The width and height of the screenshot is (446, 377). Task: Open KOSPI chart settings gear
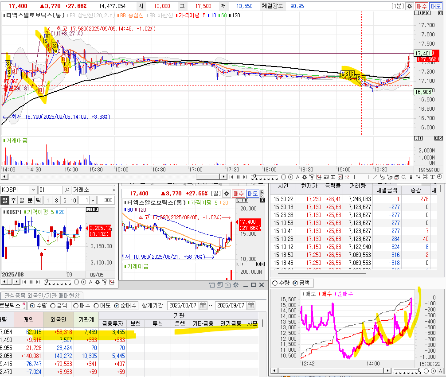pyautogui.click(x=98, y=282)
